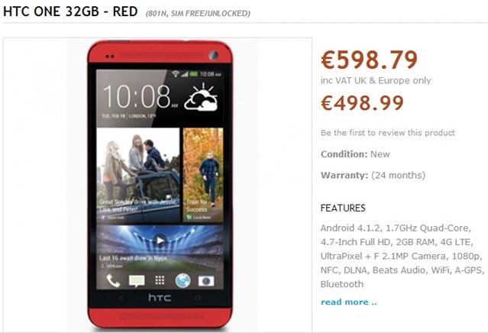Screen dimensions: 488x333
Task: Click the phone back arrow key
Action: tap(121, 298)
